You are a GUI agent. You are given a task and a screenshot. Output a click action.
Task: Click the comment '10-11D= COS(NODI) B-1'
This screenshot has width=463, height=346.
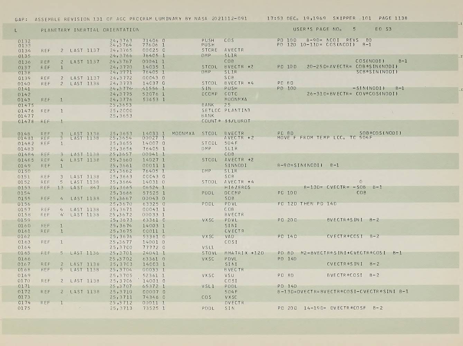tap(336, 45)
